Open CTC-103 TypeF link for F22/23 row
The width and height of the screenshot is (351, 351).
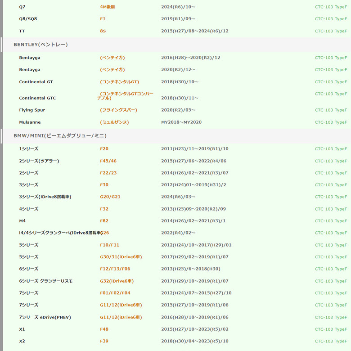pos(331,173)
